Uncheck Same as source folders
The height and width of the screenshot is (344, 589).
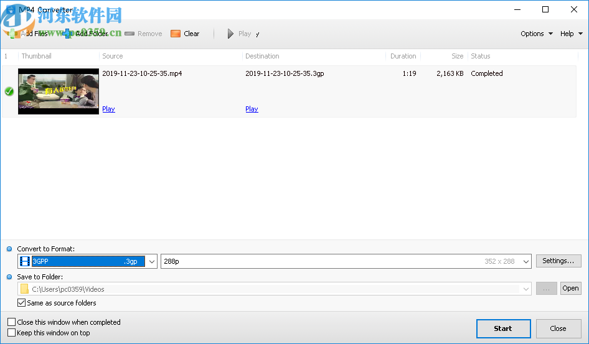22,303
